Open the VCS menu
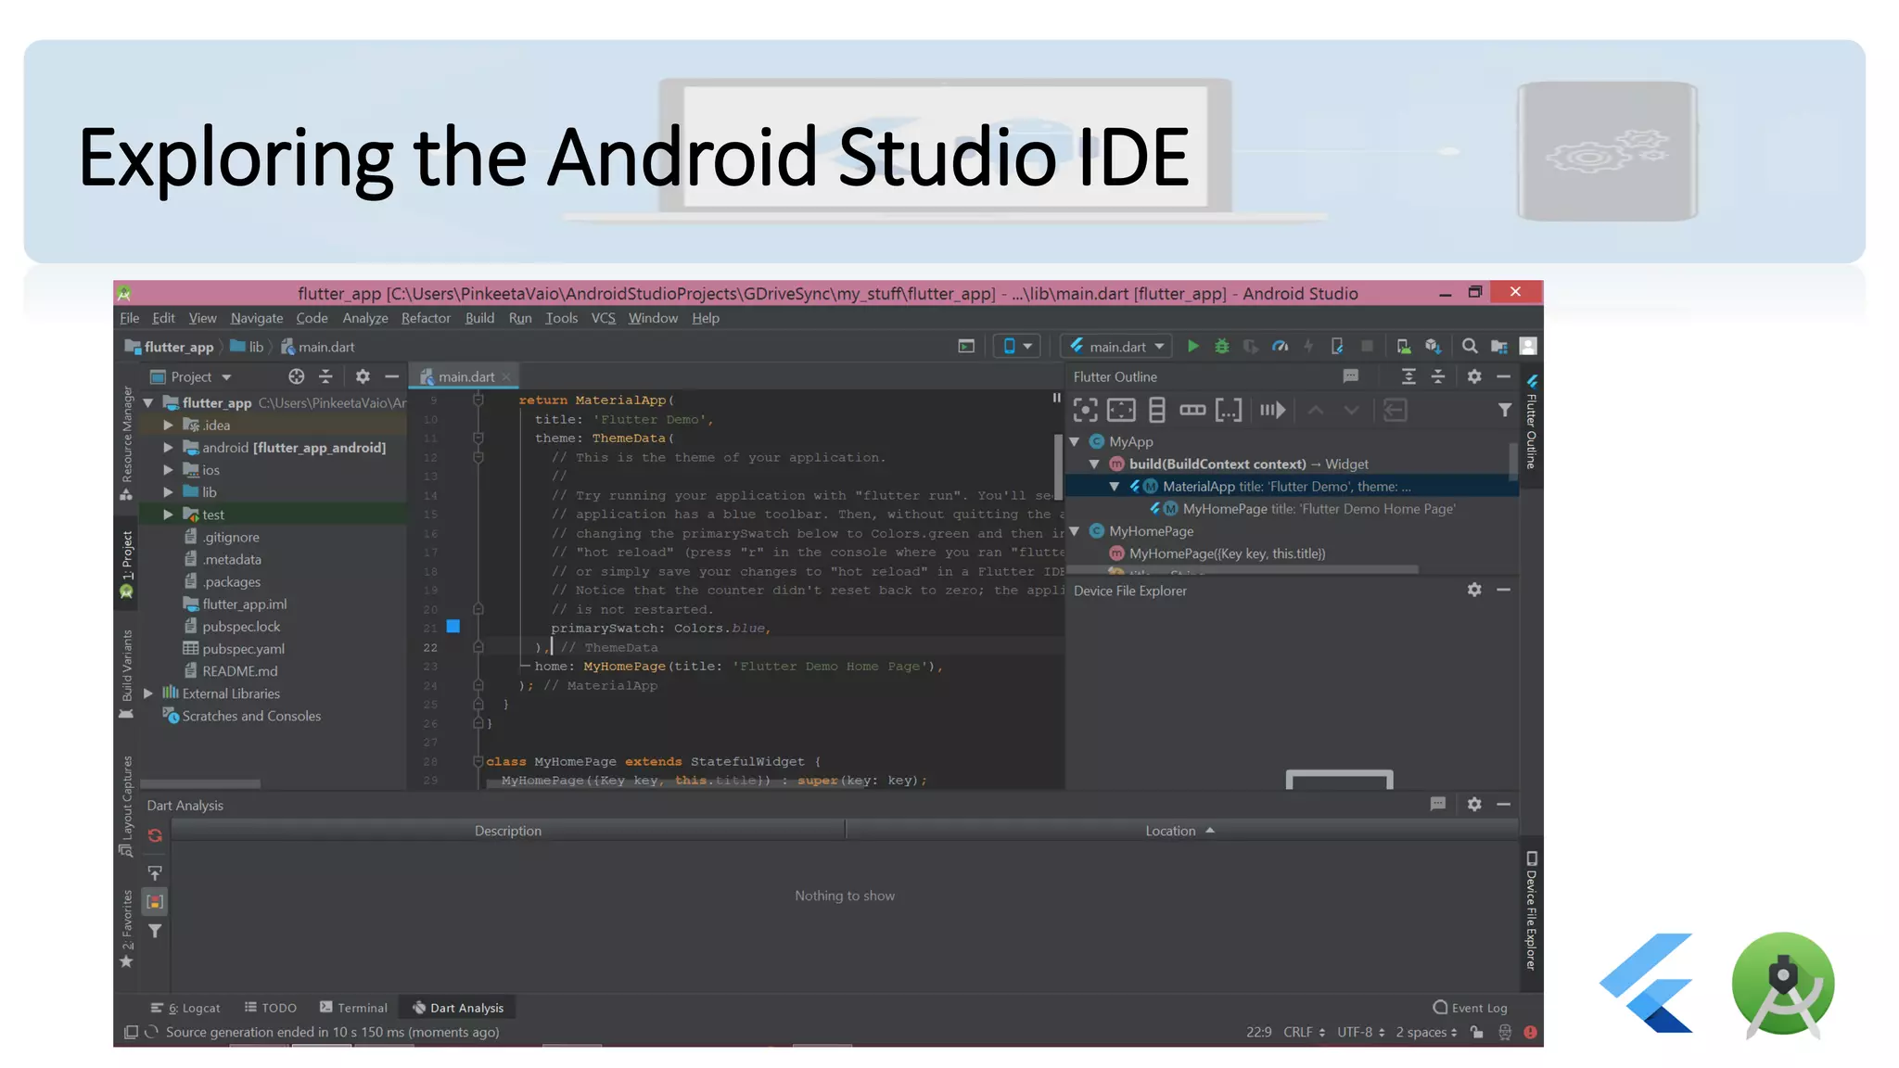Screen dimensions: 1899x1068 click(x=604, y=318)
